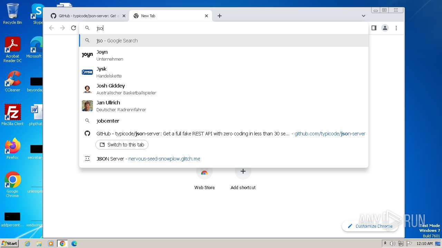Click the address bar showing 'jso'

click(224, 28)
